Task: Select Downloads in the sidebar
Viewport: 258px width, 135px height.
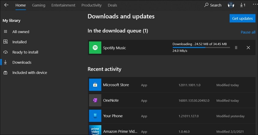Action: pyautogui.click(x=22, y=62)
